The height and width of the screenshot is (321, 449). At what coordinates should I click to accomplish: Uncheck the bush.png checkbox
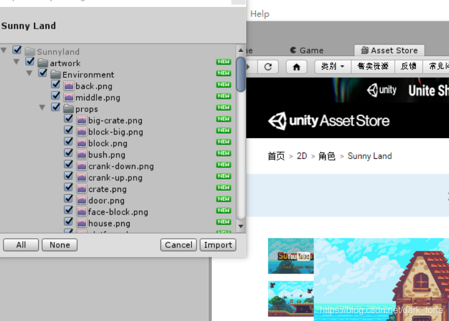point(69,153)
